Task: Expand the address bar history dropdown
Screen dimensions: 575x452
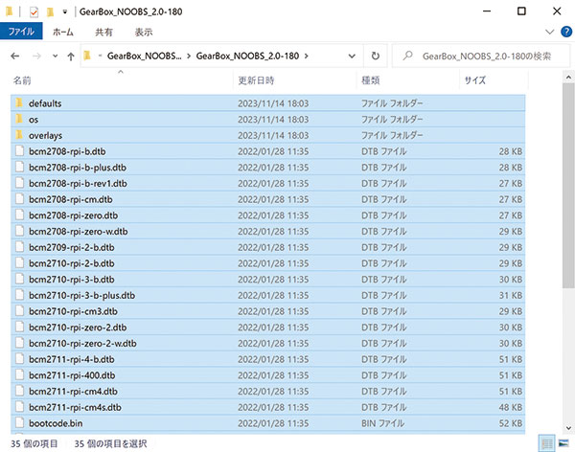Action: click(353, 56)
